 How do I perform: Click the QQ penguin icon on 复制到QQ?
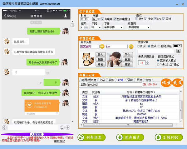(158, 137)
